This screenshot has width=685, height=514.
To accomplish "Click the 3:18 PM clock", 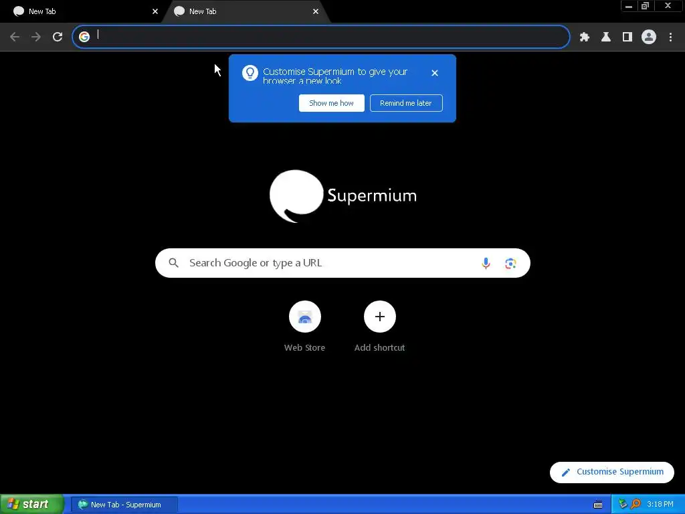I will (660, 505).
